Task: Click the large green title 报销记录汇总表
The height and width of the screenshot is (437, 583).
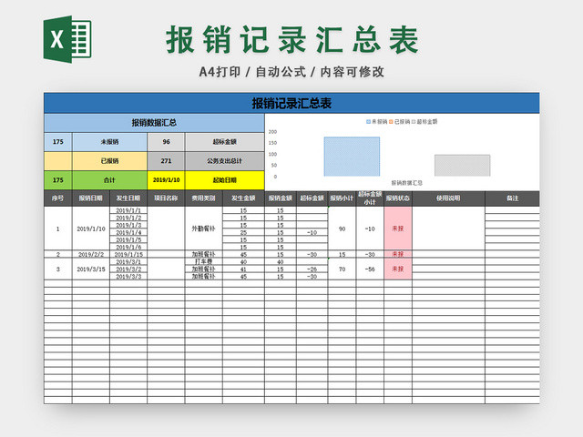Action: tap(292, 40)
